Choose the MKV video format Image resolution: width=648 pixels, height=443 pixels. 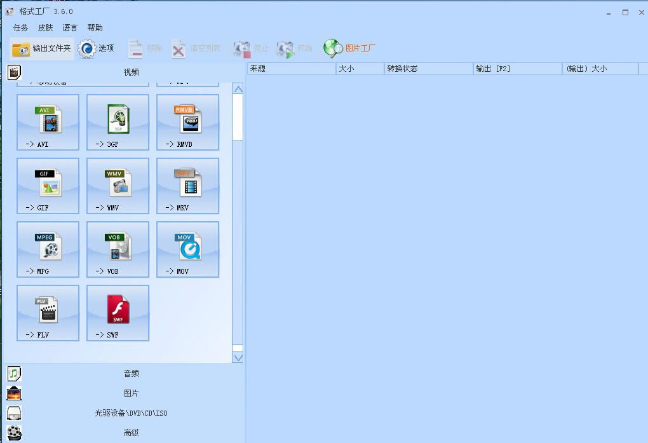coord(188,186)
